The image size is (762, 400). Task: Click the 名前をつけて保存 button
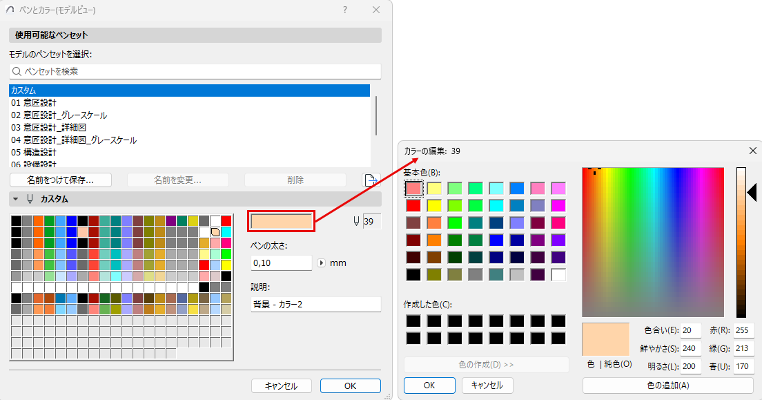pos(59,180)
